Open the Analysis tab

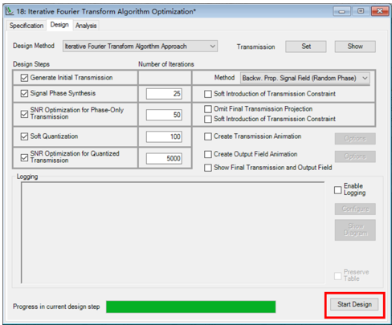point(86,26)
